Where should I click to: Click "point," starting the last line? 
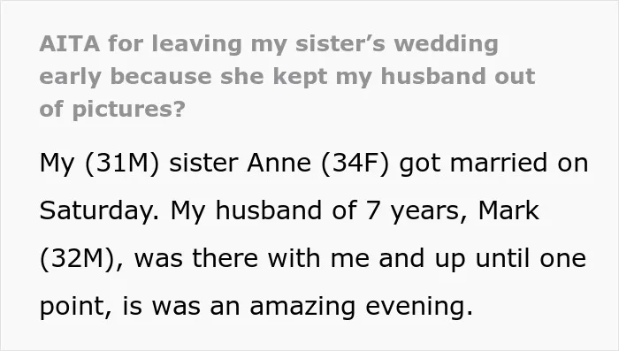tap(76, 307)
